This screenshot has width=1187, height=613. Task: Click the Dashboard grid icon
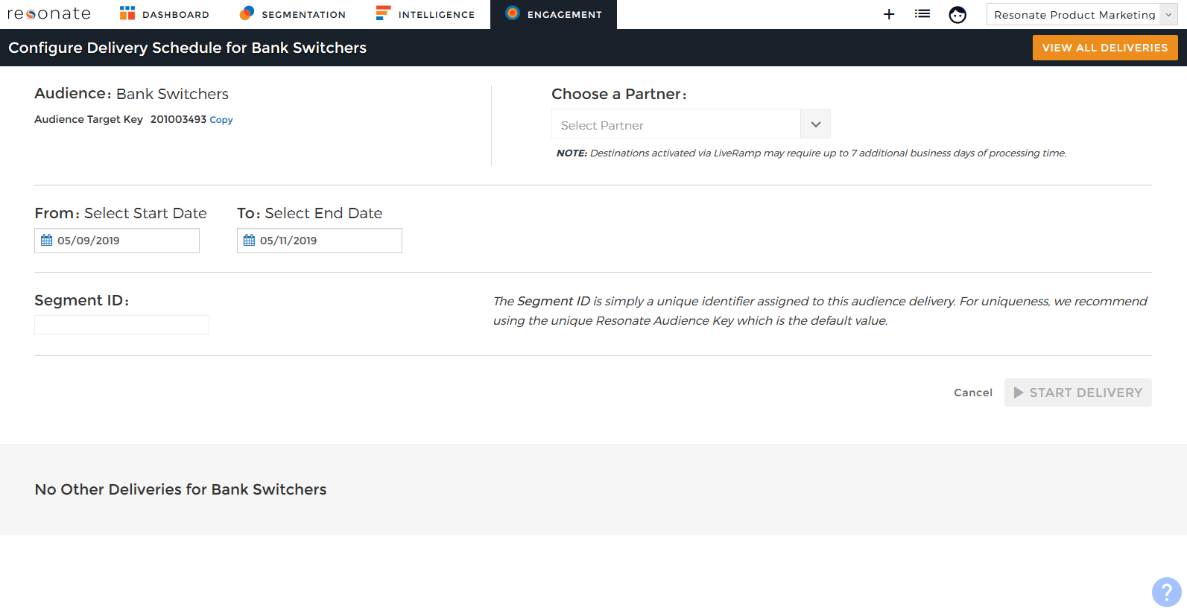click(x=127, y=13)
